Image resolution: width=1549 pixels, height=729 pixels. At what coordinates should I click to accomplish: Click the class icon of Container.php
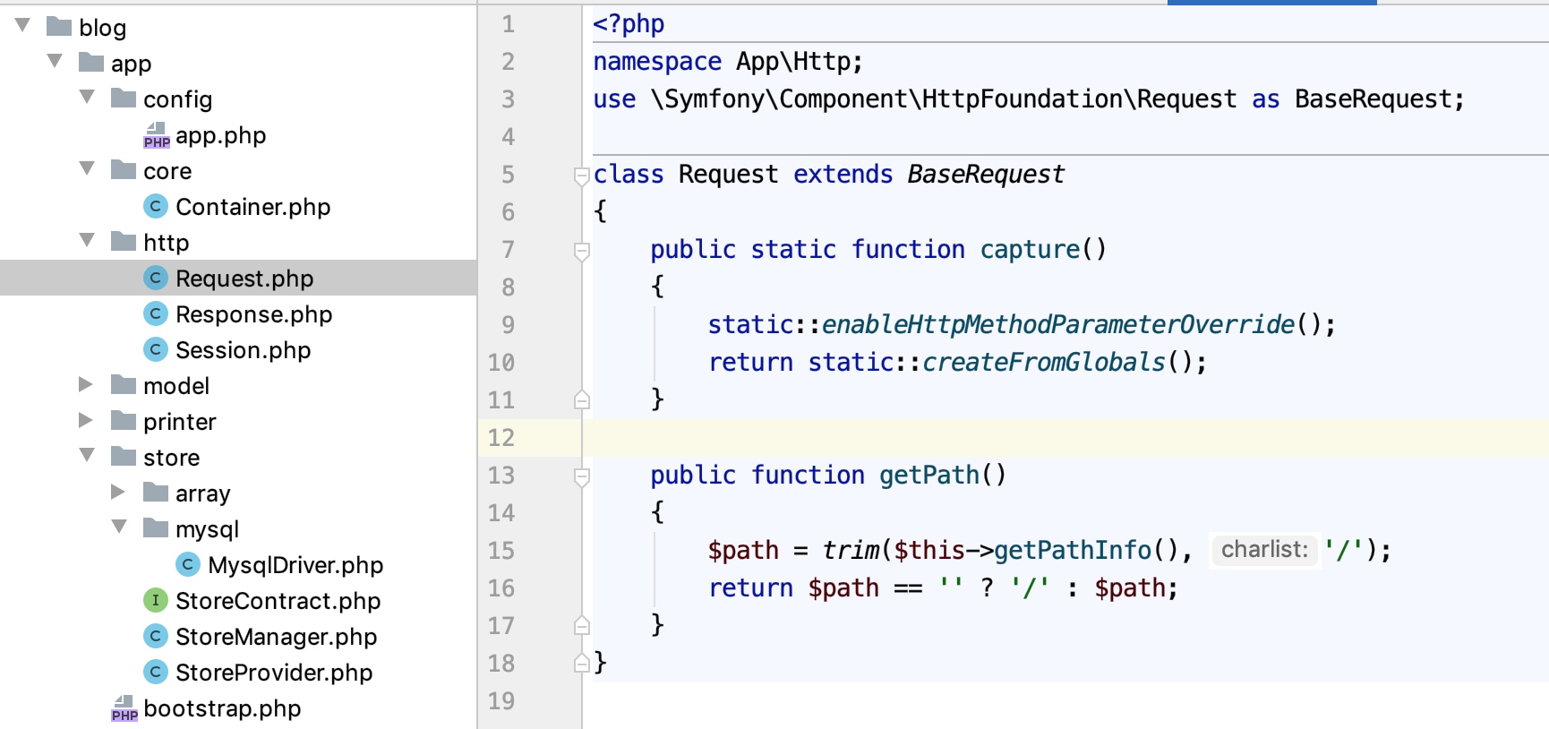[x=156, y=207]
